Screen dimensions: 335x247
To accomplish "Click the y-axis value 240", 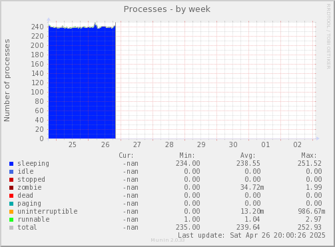I will pos(37,27).
